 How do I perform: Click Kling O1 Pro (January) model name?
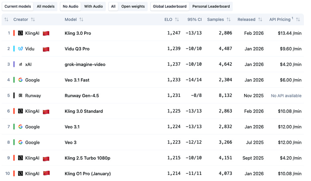coord(88,173)
